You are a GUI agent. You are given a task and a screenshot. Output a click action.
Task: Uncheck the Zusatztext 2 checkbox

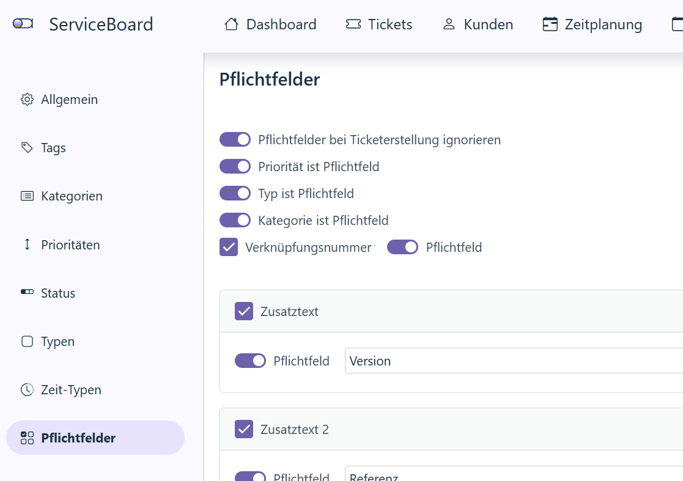coord(244,429)
